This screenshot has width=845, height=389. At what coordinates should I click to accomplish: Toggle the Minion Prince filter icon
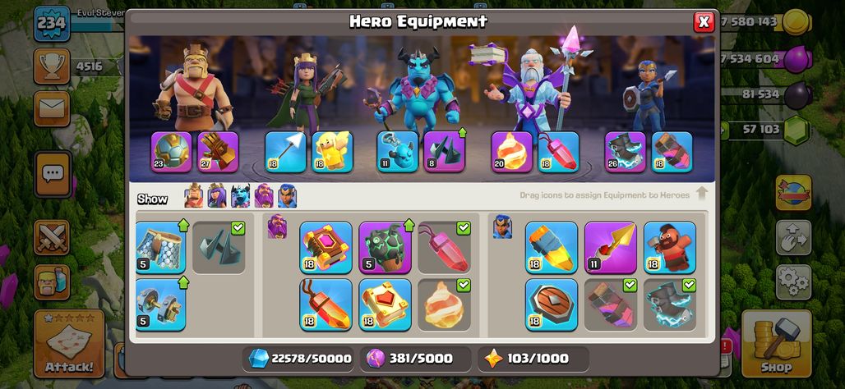pos(240,195)
